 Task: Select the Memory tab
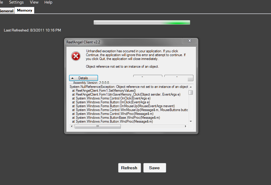[x=25, y=10]
